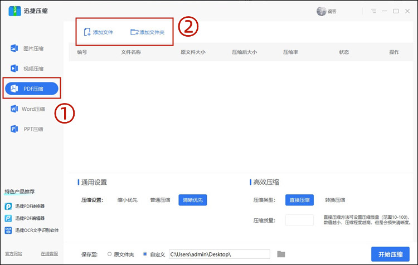Click the 迅捷PDF转换器 product icon
This screenshot has width=418, height=265.
pos(8,206)
